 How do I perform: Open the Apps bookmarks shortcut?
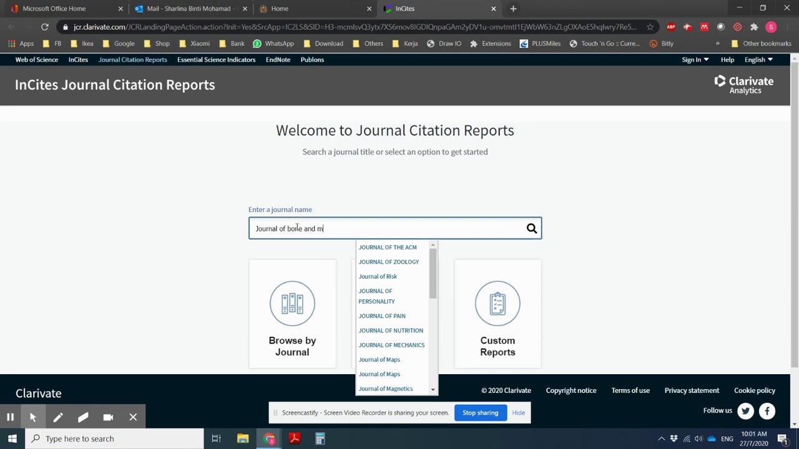pyautogui.click(x=21, y=44)
